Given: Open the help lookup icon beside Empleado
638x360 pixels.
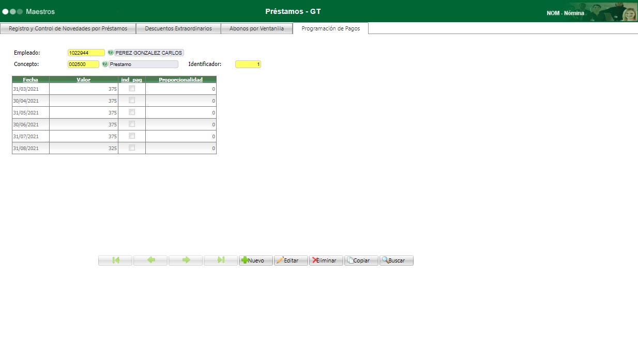Looking at the screenshot, I should click(x=110, y=53).
